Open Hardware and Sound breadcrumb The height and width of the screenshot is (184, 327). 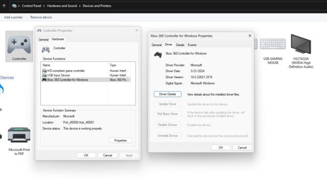click(62, 6)
